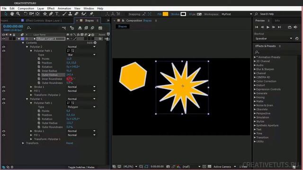This screenshot has width=303, height=170.
Task: Take a snapshot with the camera icon
Action: (168, 167)
